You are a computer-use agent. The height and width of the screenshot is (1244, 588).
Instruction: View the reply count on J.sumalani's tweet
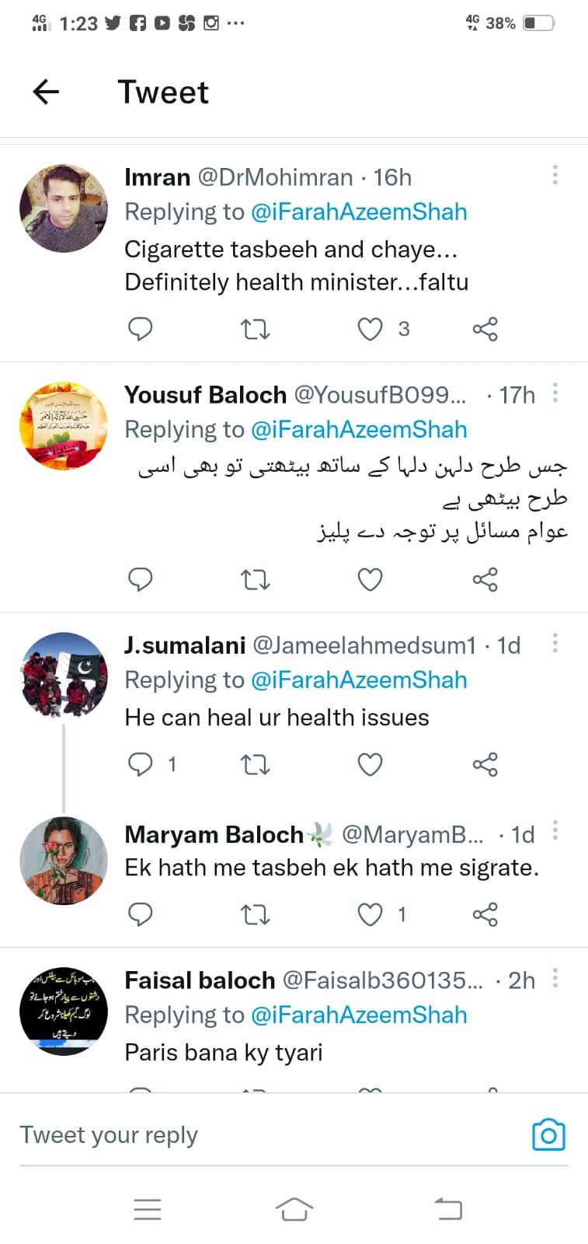pyautogui.click(x=172, y=764)
